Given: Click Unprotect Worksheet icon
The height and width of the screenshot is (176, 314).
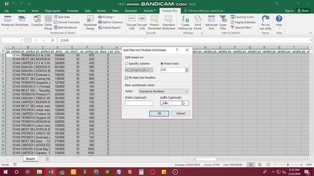Looking at the screenshot, I should (x=168, y=23).
